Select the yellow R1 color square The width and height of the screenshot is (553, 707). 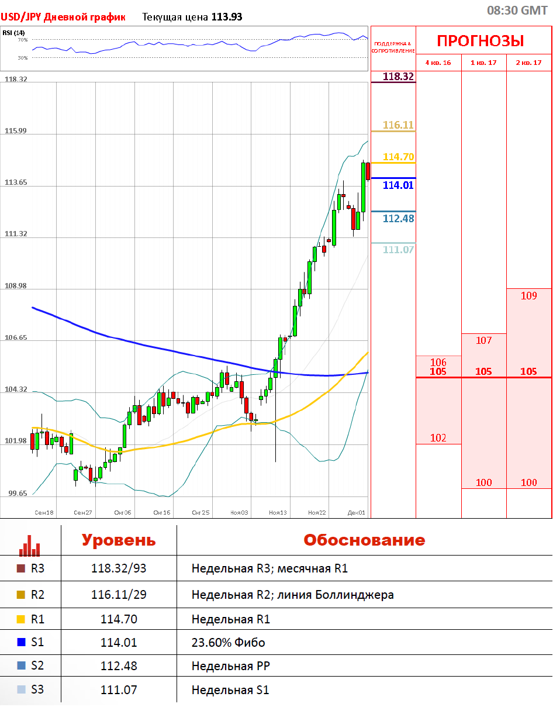21,619
